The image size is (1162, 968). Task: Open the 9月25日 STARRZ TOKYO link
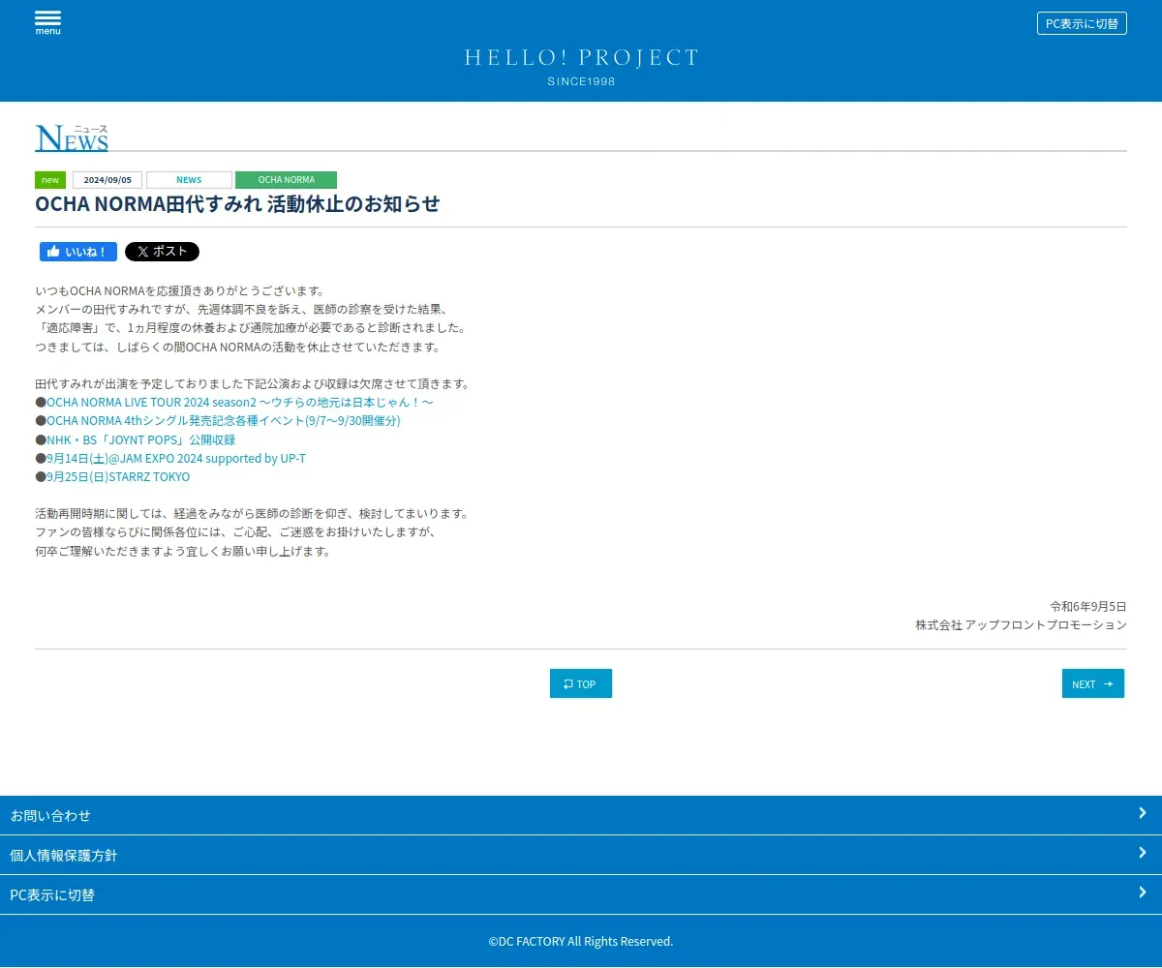tap(118, 477)
